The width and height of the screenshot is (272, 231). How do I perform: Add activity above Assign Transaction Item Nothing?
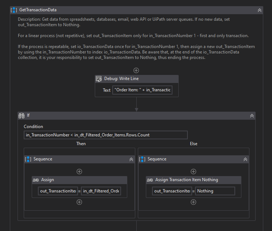[193, 171]
